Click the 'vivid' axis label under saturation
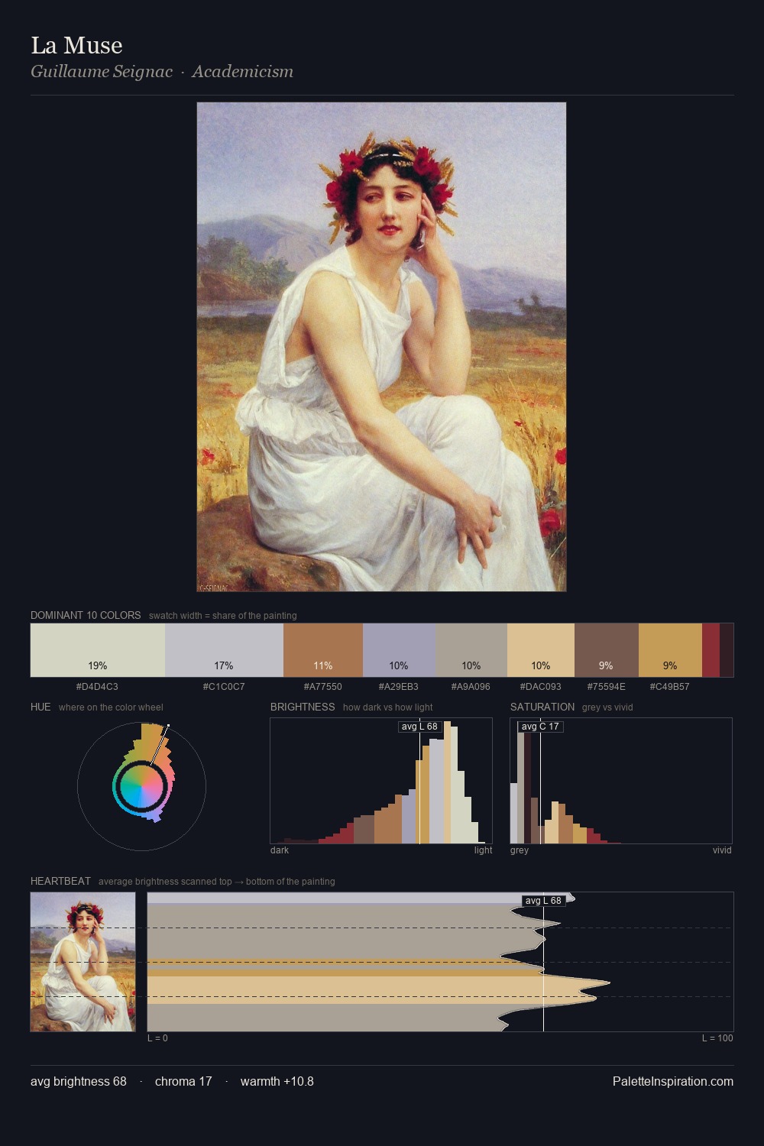The height and width of the screenshot is (1146, 764). pyautogui.click(x=722, y=850)
